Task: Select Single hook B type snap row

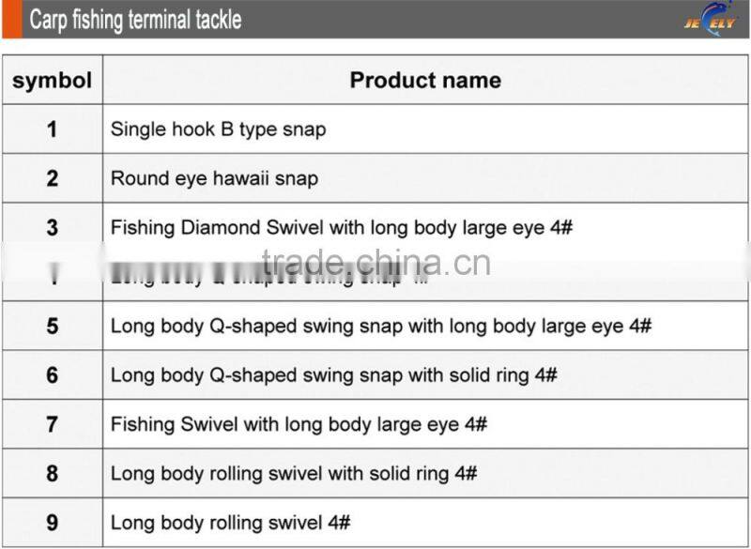Action: (x=218, y=130)
